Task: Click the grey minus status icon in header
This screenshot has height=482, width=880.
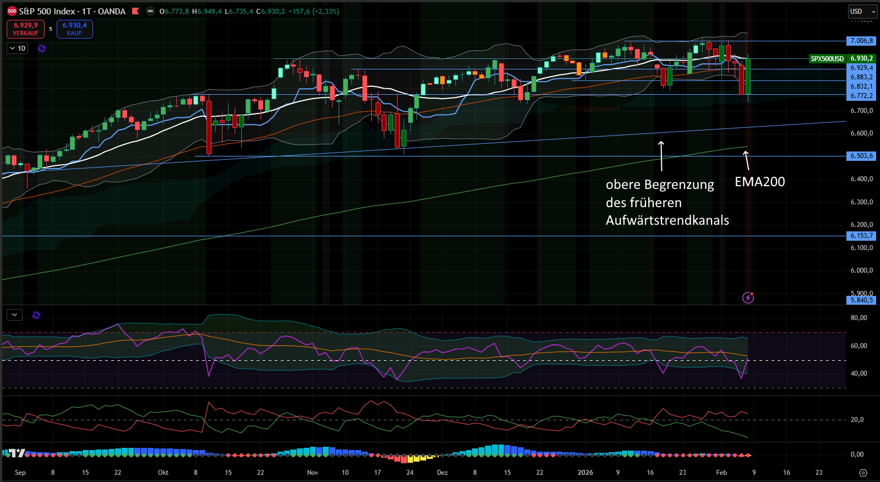Action: pyautogui.click(x=150, y=11)
